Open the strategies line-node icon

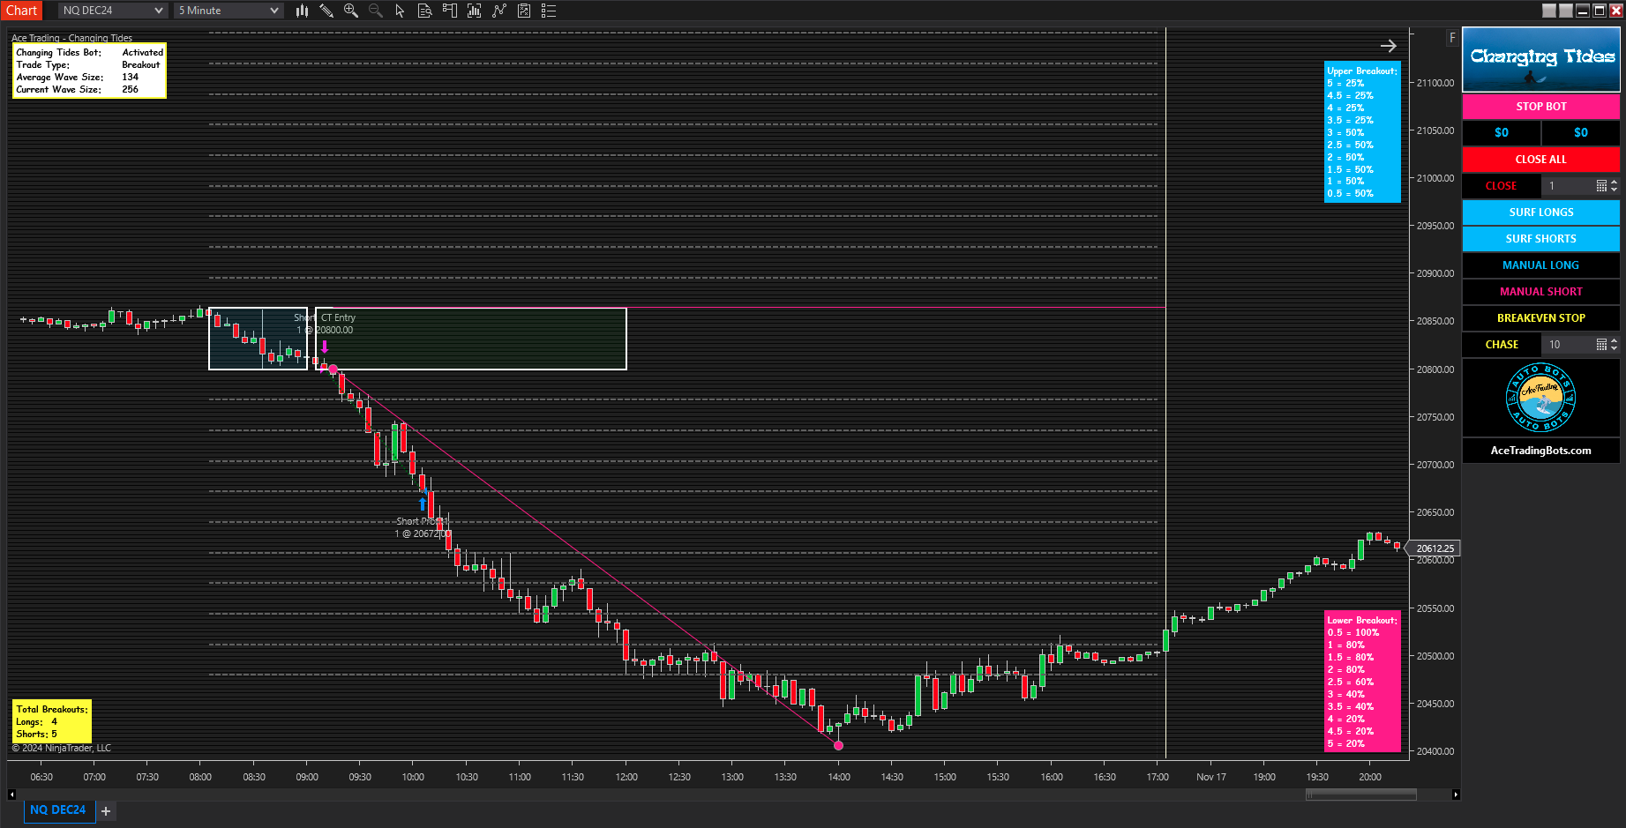tap(499, 11)
